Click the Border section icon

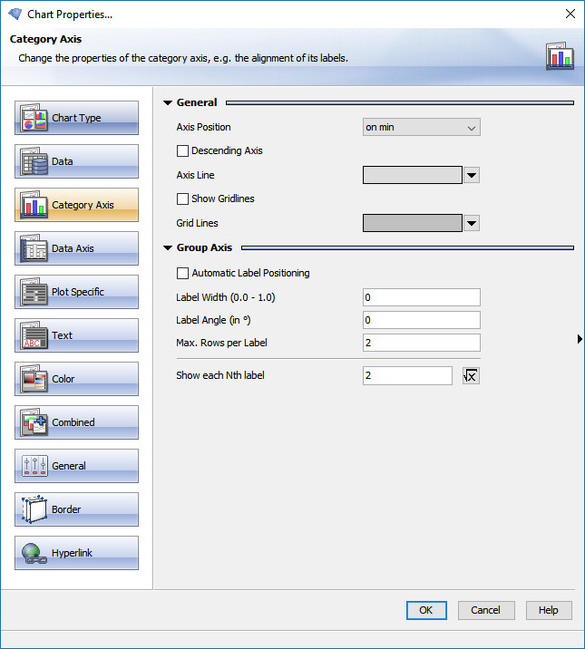coord(34,510)
